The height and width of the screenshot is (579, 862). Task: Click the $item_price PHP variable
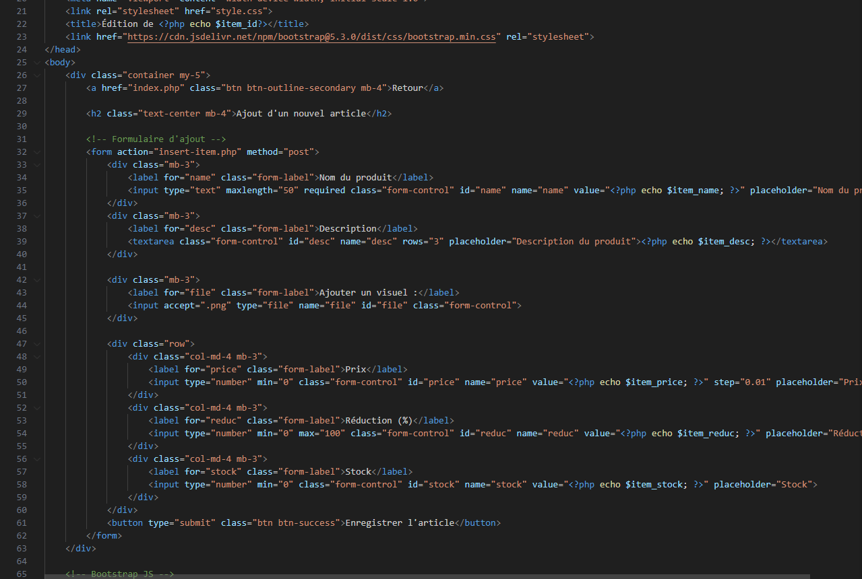click(x=654, y=382)
